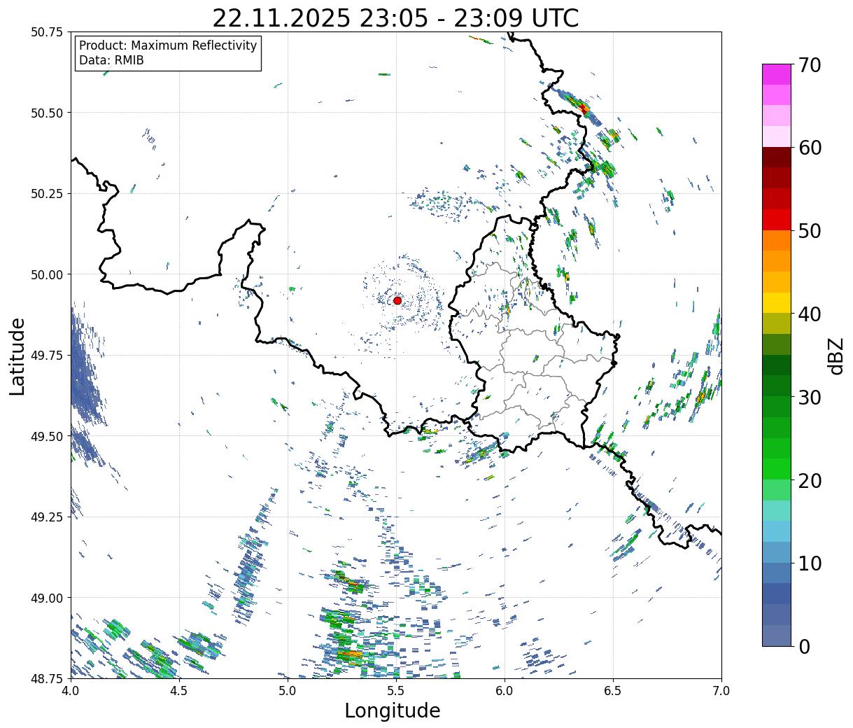Click latitude tick label 48.75

point(47,678)
